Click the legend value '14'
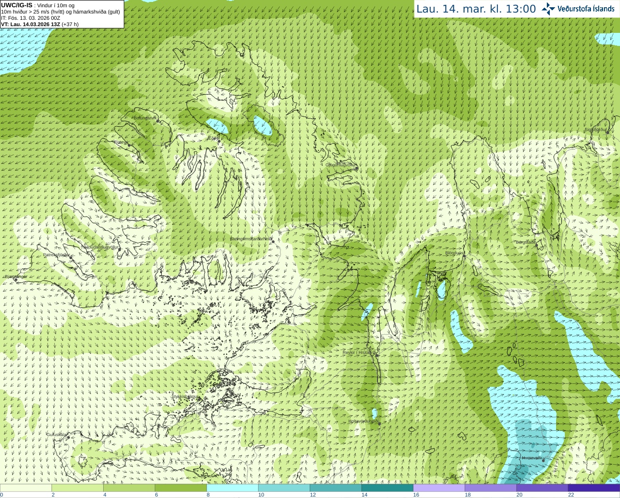The image size is (620, 498). tap(364, 495)
